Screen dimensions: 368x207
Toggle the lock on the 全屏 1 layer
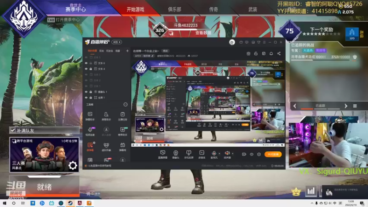[x=91, y=98]
